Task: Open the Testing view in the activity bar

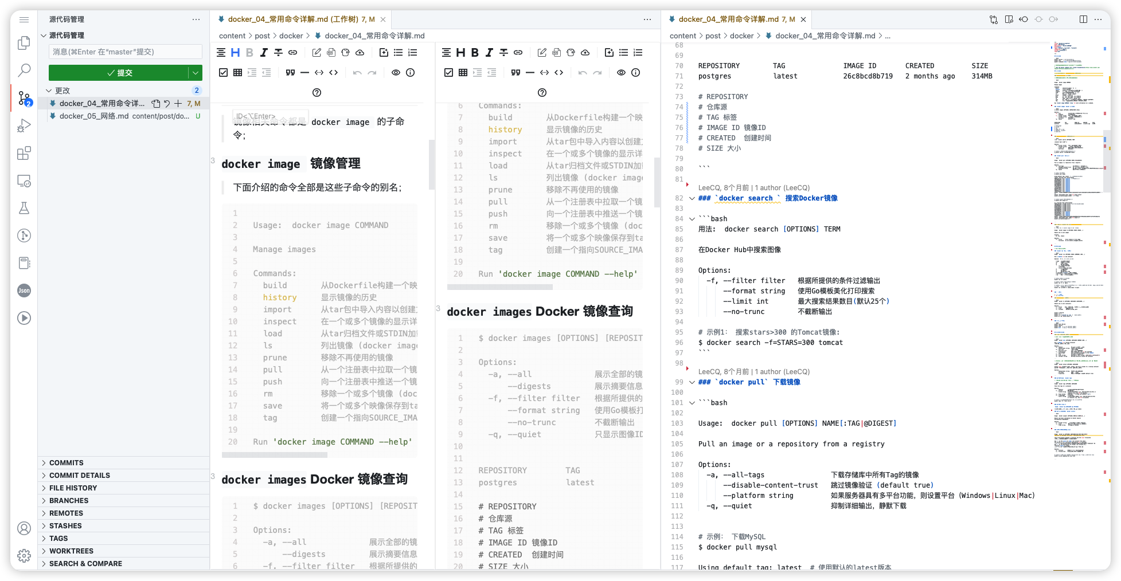Action: [x=24, y=208]
